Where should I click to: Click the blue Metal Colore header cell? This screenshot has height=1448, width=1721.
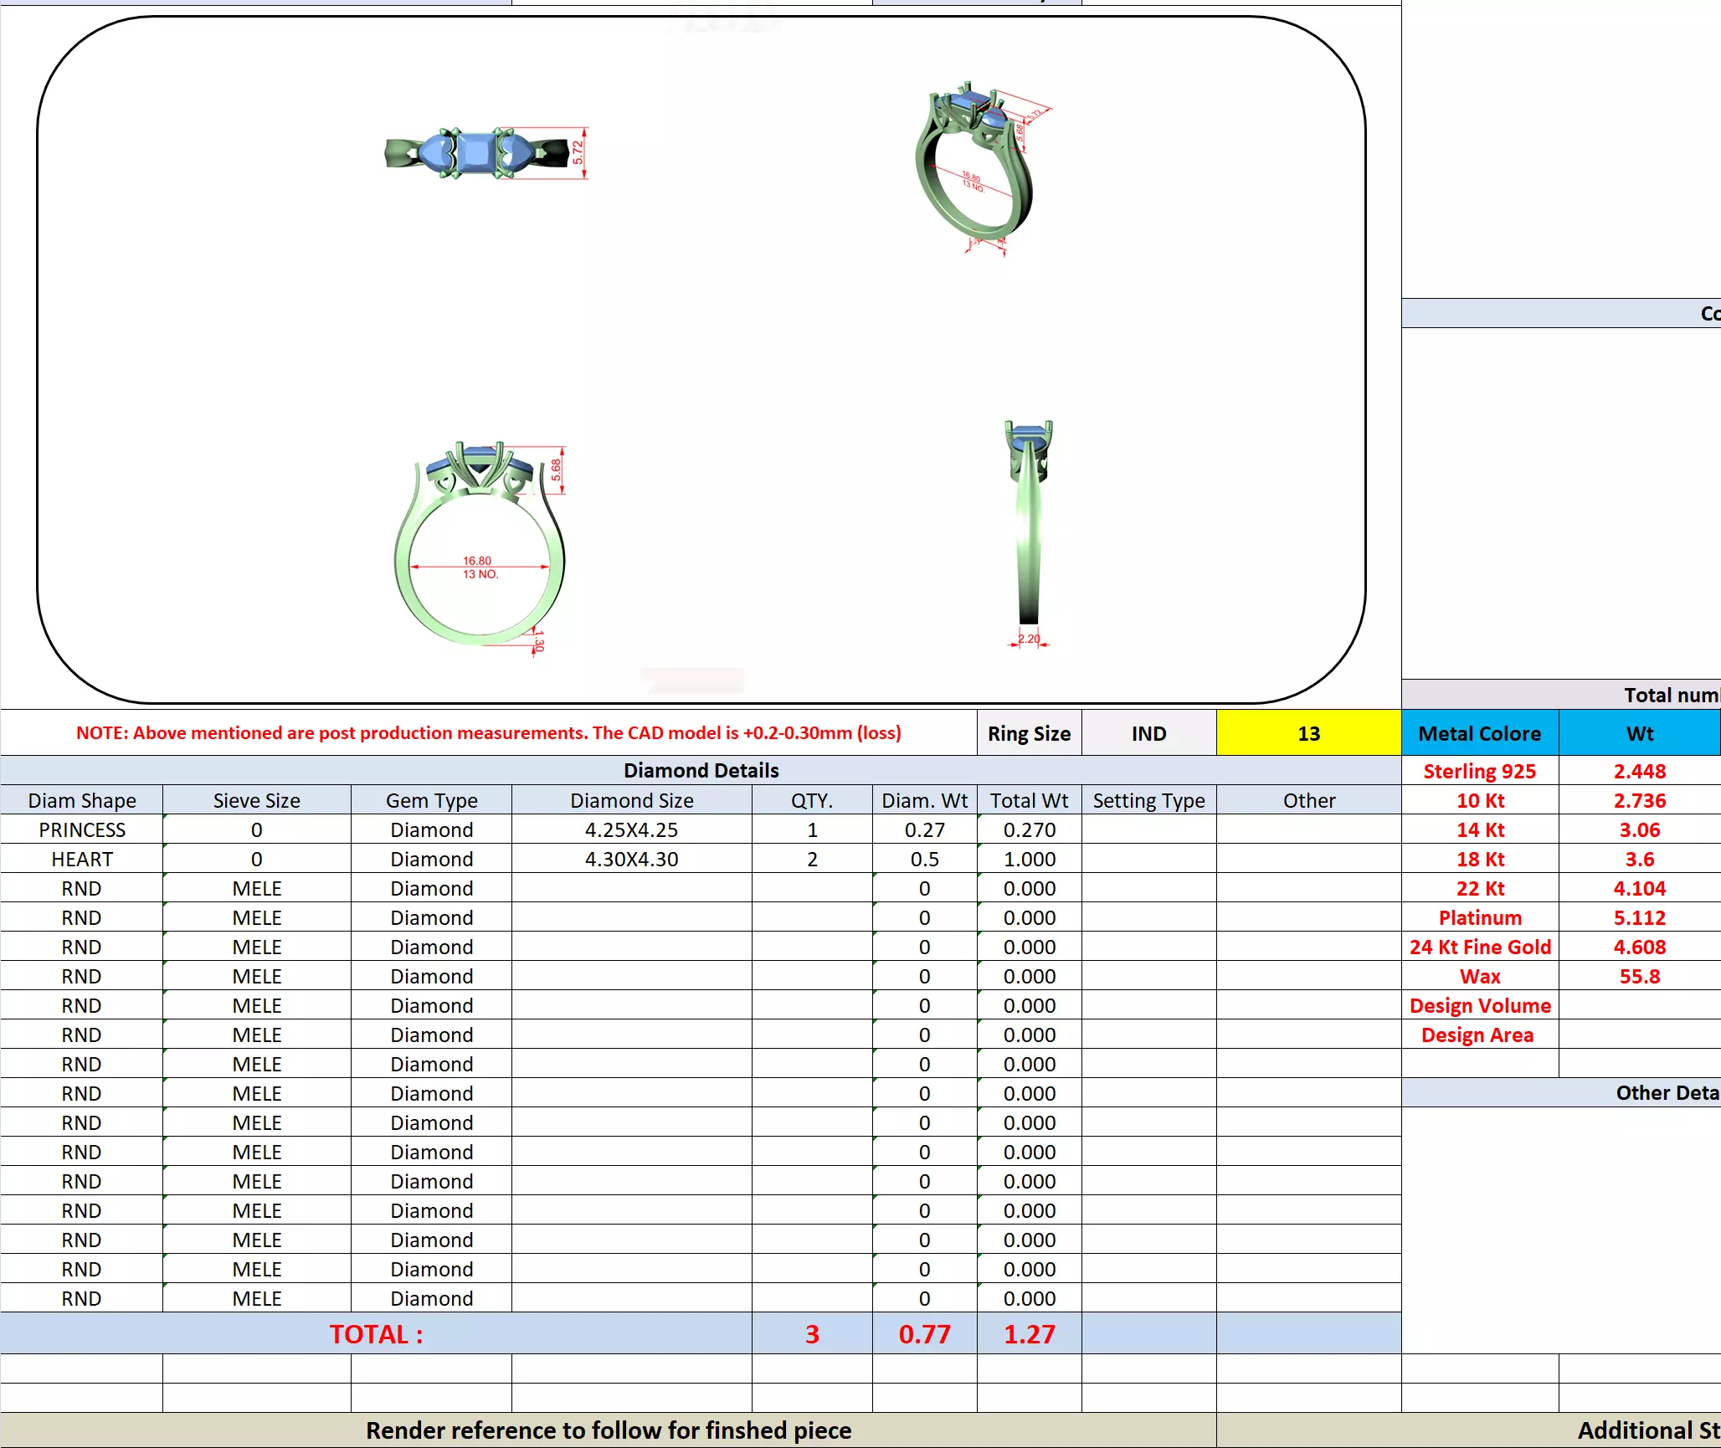tap(1479, 733)
